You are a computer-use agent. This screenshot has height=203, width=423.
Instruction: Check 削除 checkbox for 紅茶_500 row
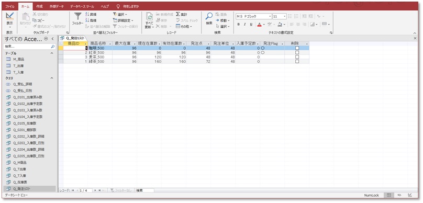point(297,52)
